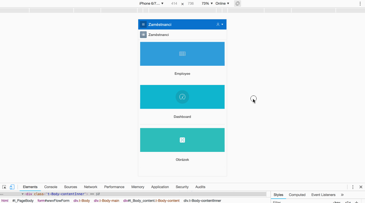Activate the inspect element picker
The width and height of the screenshot is (365, 203).
[4, 187]
